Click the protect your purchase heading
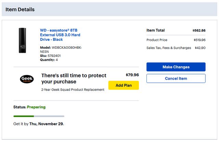The image size is (219, 142). point(74,79)
